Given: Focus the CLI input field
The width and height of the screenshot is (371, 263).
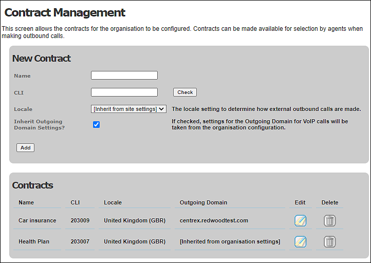Looking at the screenshot, I should point(124,92).
